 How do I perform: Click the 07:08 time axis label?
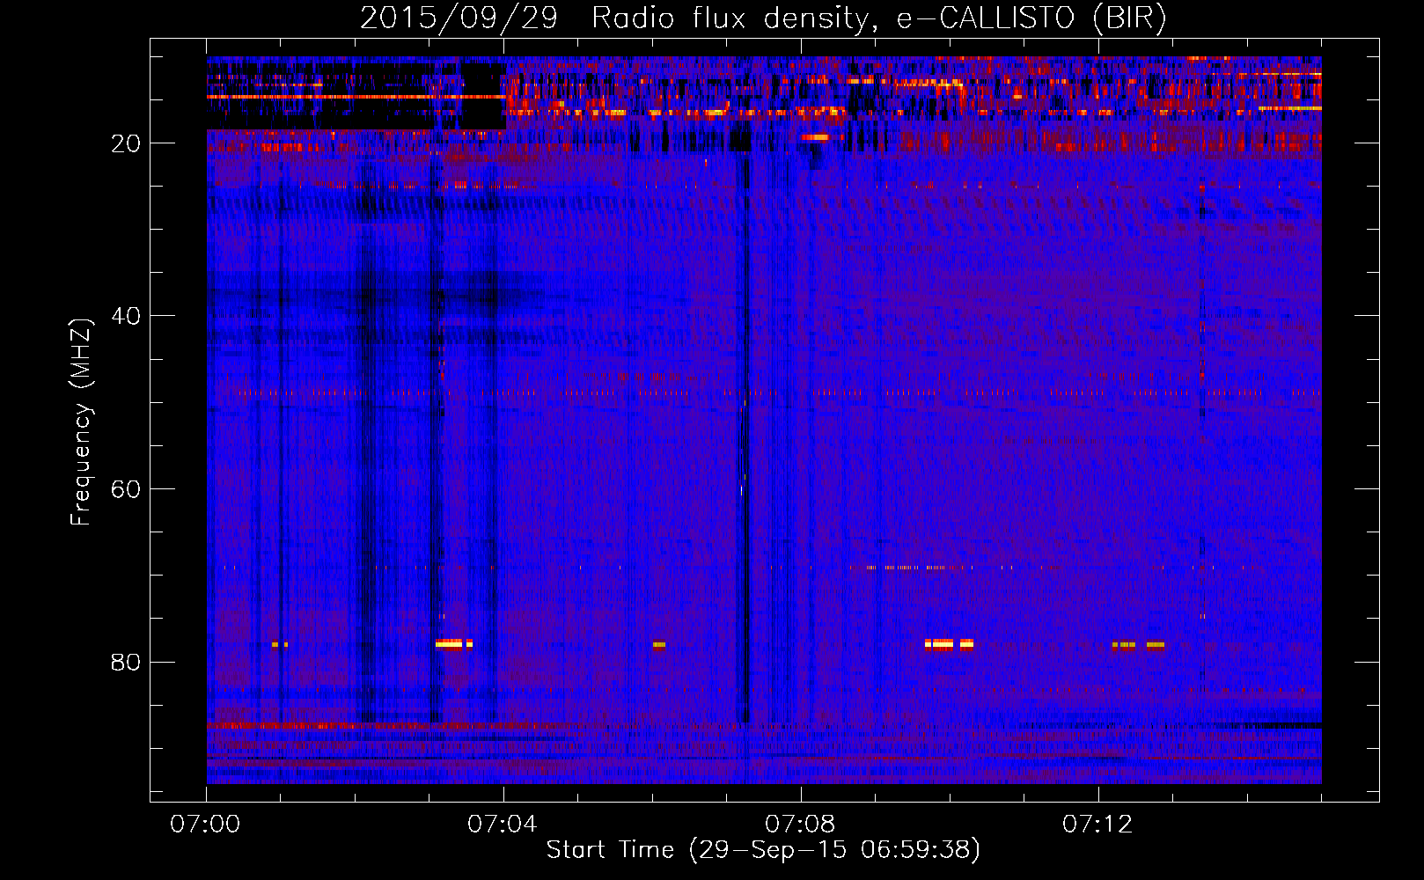point(800,825)
